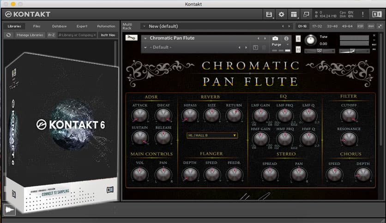Open the multi rack New (default) dropdown
This screenshot has width=386, height=223.
(x=144, y=26)
